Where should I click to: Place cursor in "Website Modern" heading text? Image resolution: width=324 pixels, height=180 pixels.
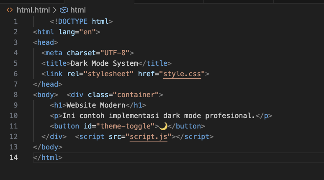96,105
